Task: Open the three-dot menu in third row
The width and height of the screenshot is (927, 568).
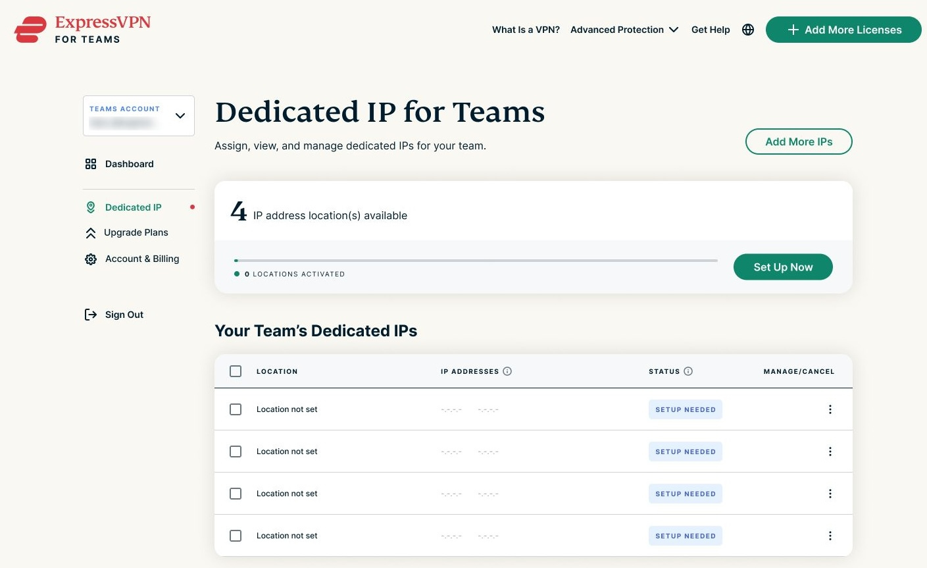Action: pos(830,494)
